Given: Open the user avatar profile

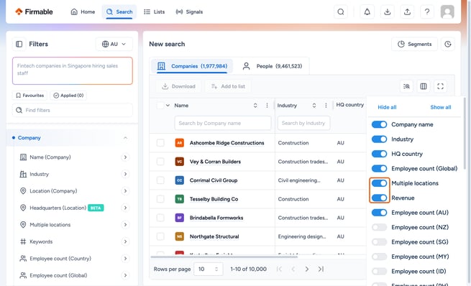Looking at the screenshot, I should pyautogui.click(x=447, y=11).
